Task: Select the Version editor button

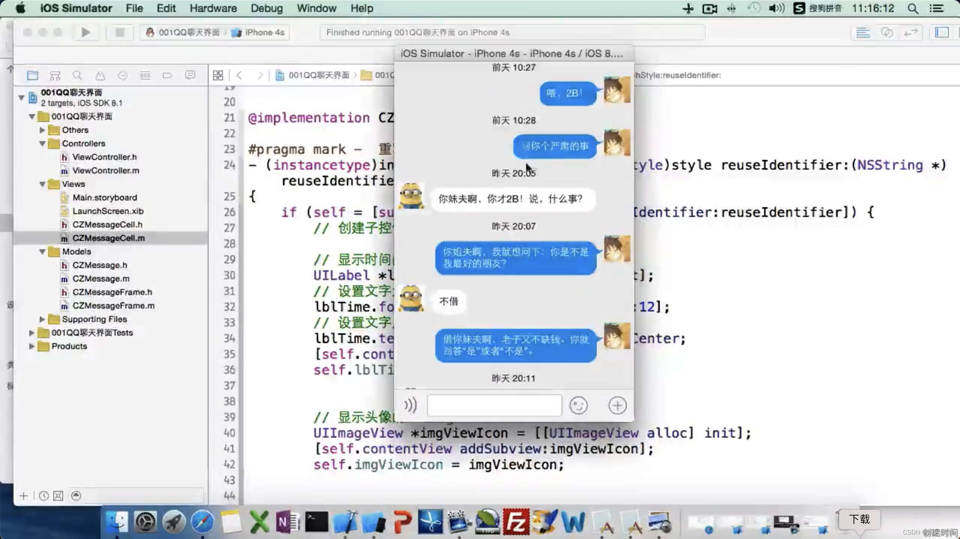Action: click(911, 33)
